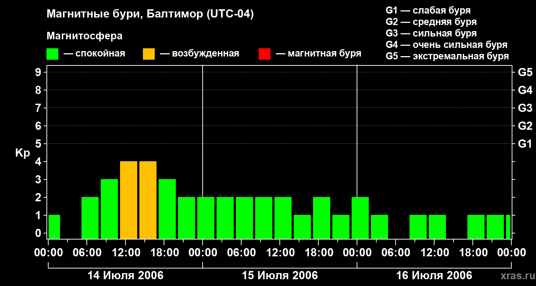Click the Kp 1 bar at 18:00, 16 Июля

point(476,227)
